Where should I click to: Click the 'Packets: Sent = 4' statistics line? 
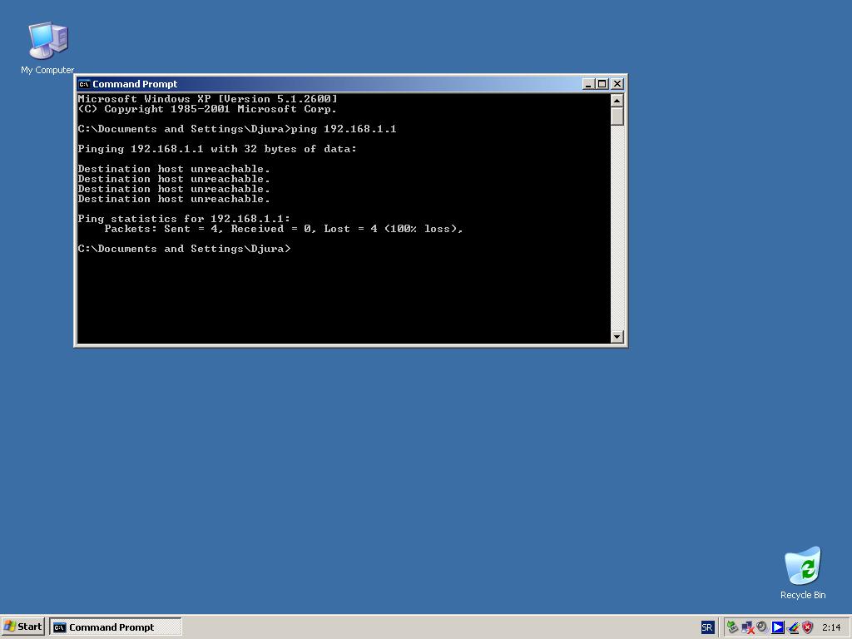tap(284, 229)
